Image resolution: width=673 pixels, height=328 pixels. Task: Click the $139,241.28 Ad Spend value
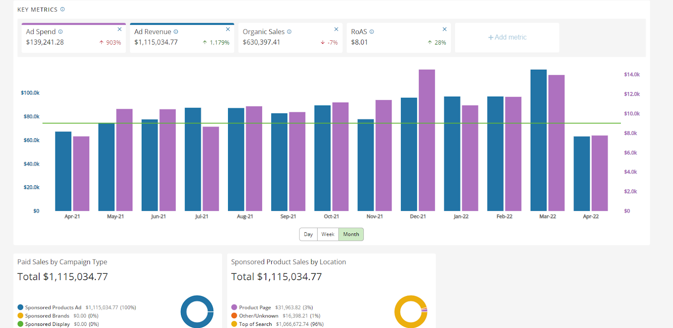pyautogui.click(x=45, y=42)
